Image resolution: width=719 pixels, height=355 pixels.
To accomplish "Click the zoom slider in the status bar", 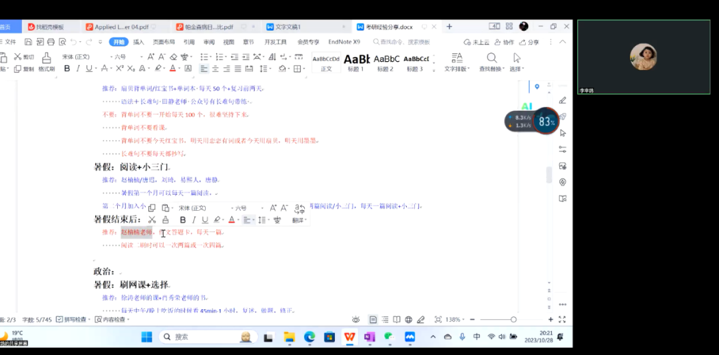I will 513,320.
